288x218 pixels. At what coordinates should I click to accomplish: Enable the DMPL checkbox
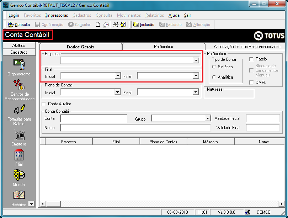pos(251,83)
